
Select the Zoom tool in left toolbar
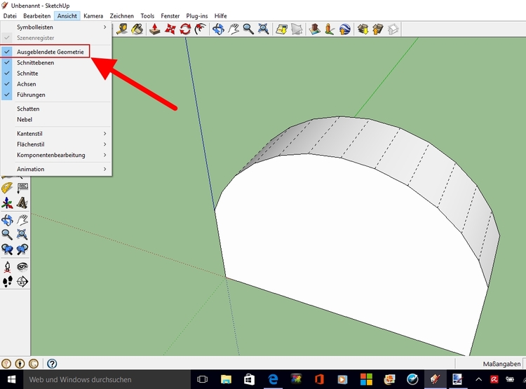click(x=8, y=234)
